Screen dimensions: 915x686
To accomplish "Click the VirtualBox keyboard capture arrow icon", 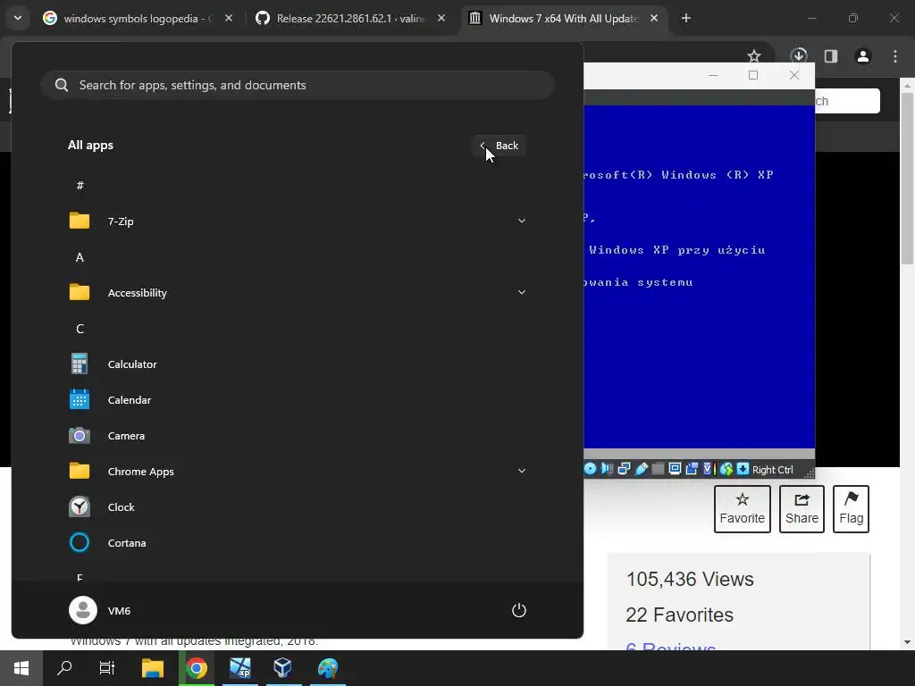I will pos(743,469).
